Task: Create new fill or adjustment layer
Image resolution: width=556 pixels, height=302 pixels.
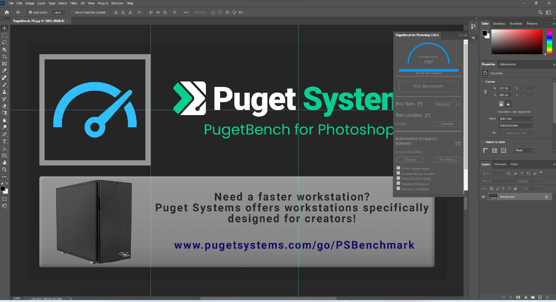Action: tap(526, 297)
